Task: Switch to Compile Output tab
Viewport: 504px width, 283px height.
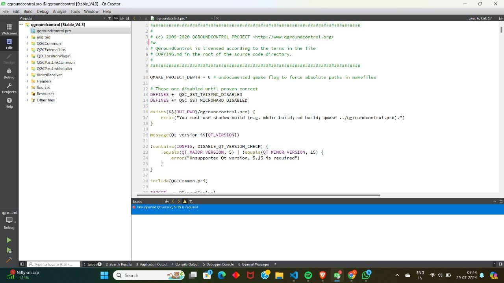Action: point(185,264)
